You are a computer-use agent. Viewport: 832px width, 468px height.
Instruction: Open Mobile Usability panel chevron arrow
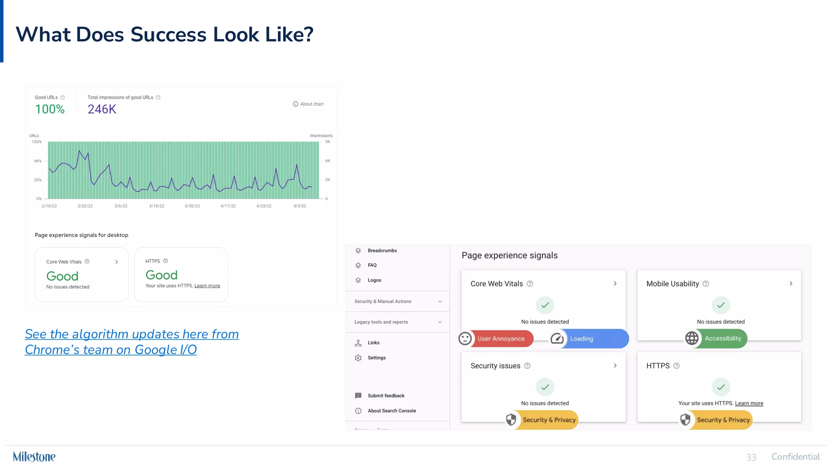tap(791, 284)
